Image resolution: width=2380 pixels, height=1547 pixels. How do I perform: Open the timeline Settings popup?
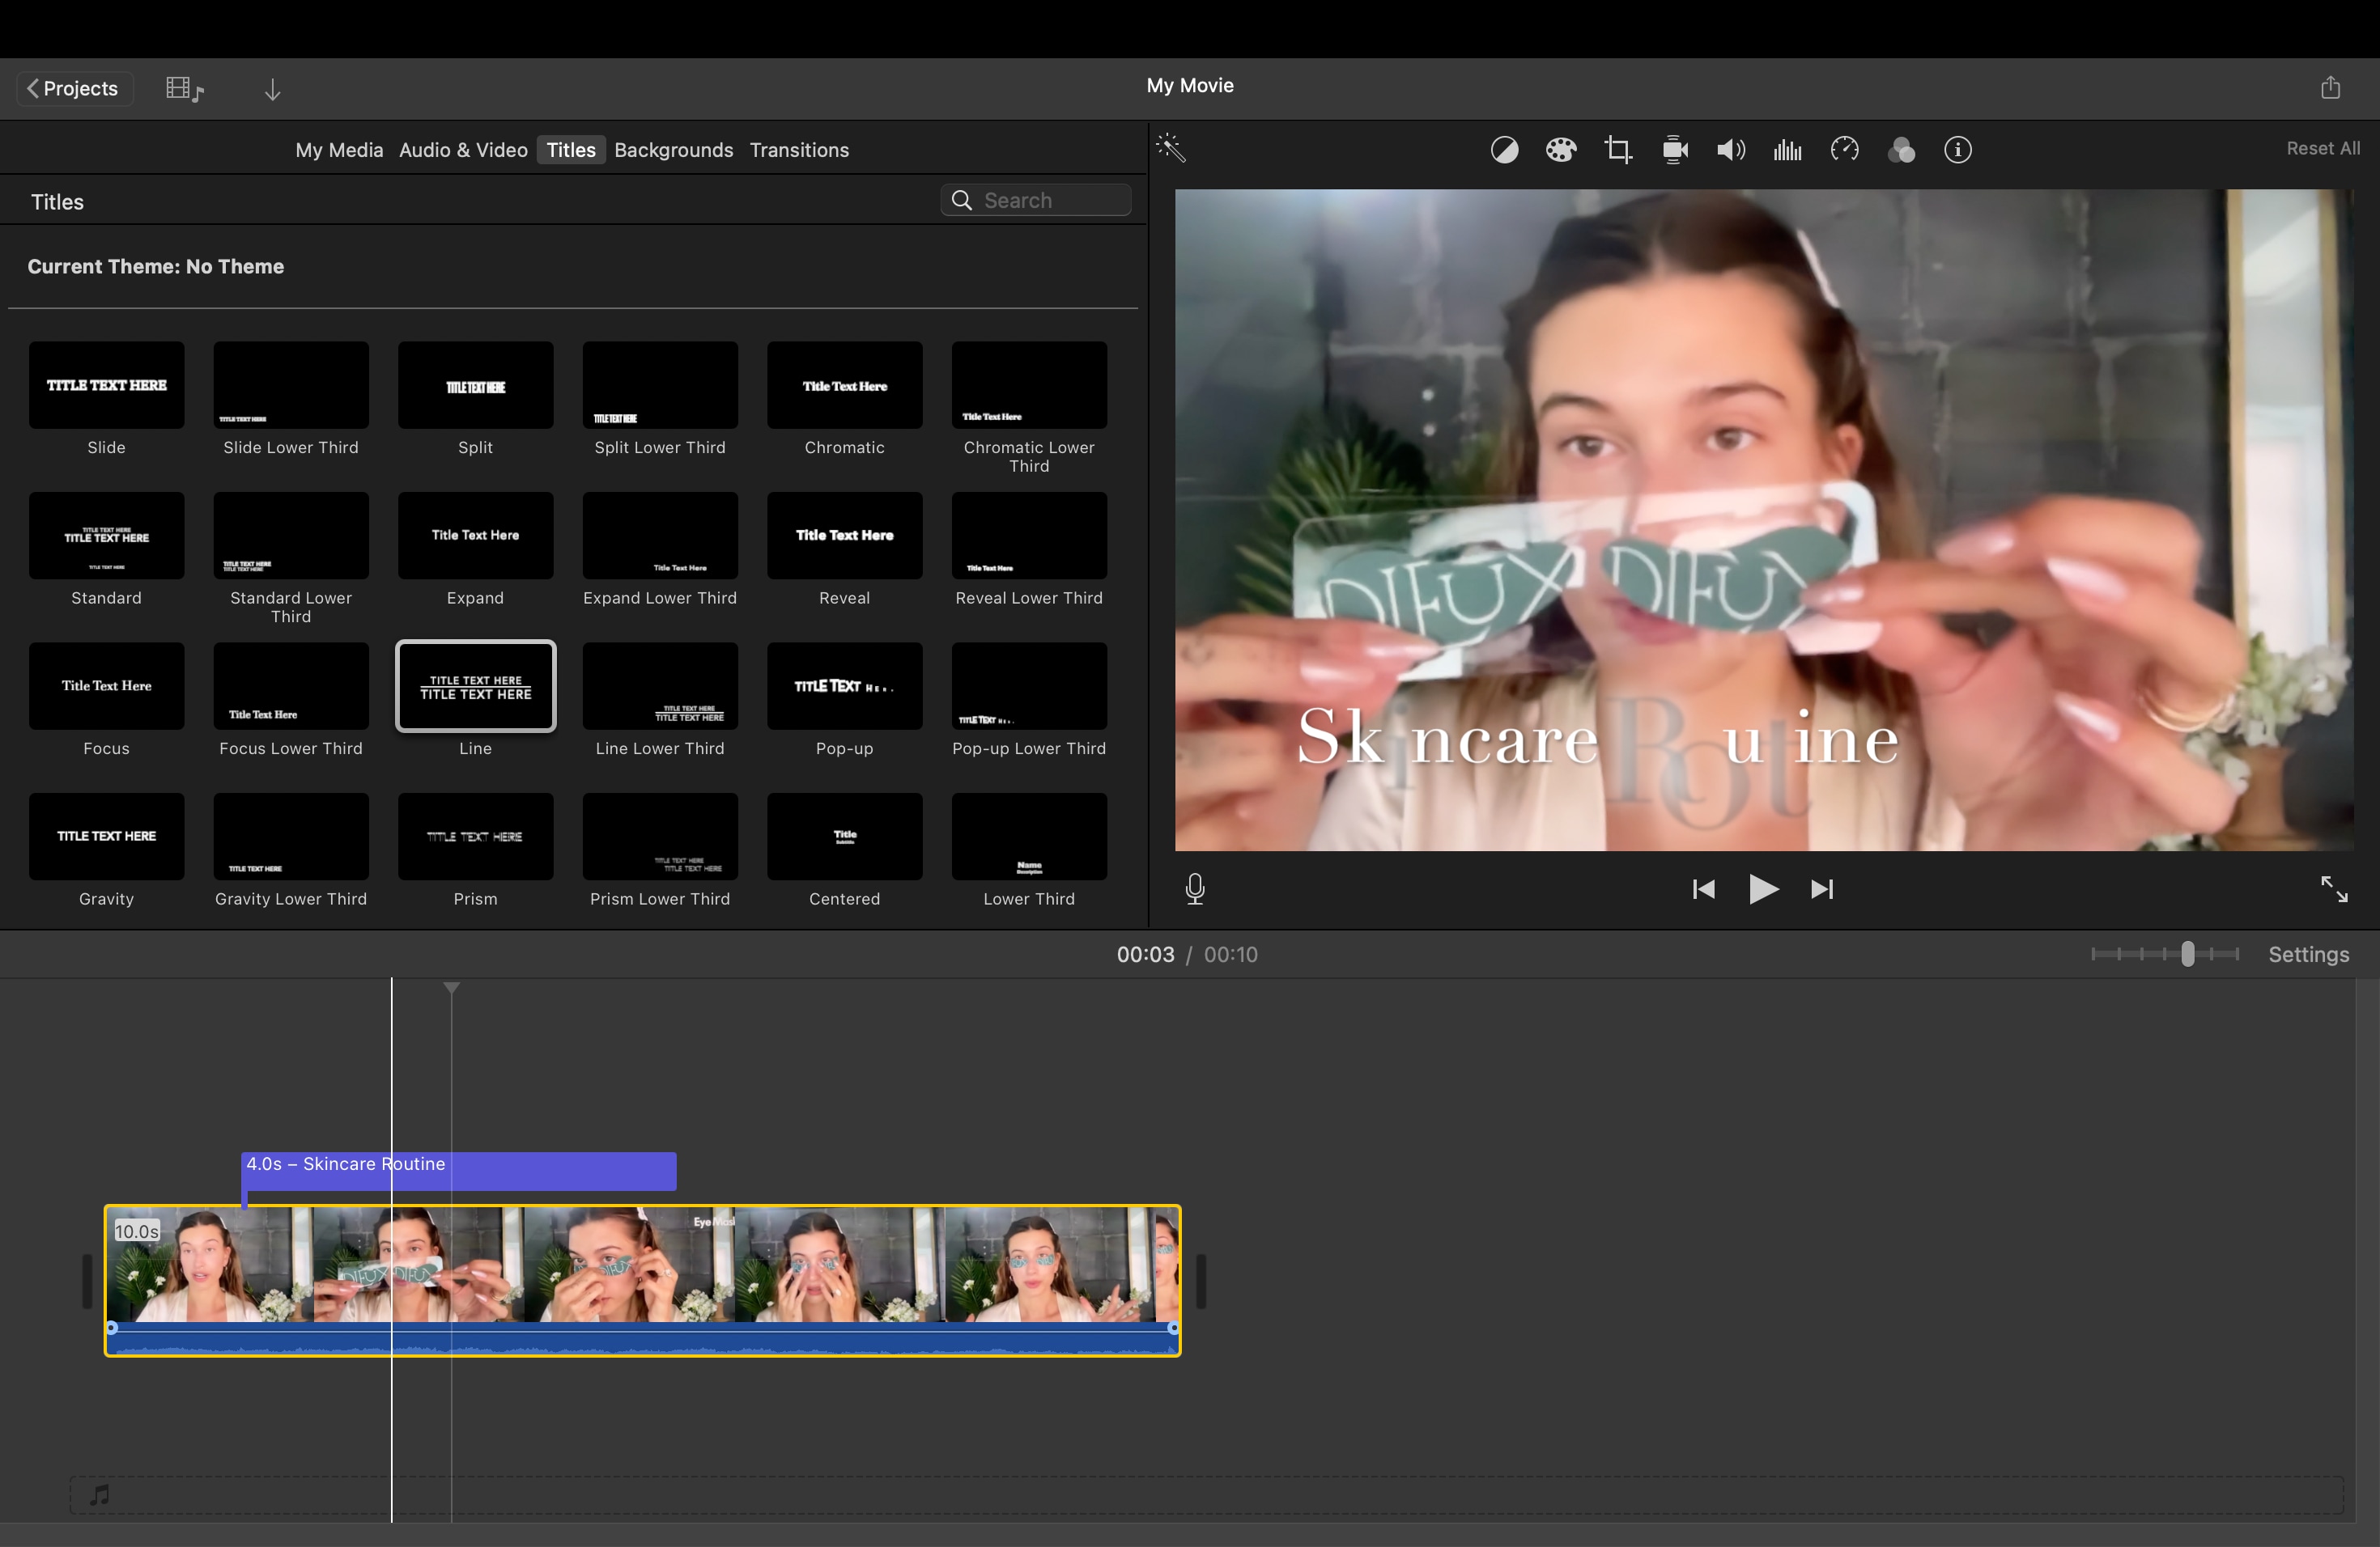(2308, 955)
